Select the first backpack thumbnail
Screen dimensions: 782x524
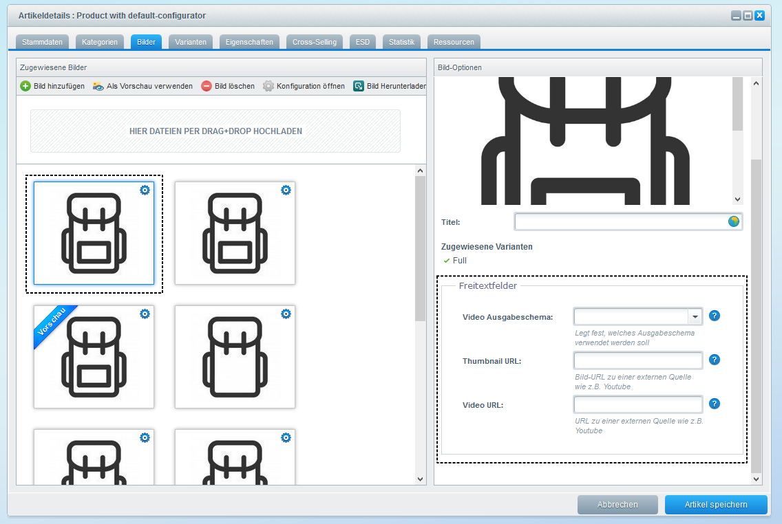[94, 233]
